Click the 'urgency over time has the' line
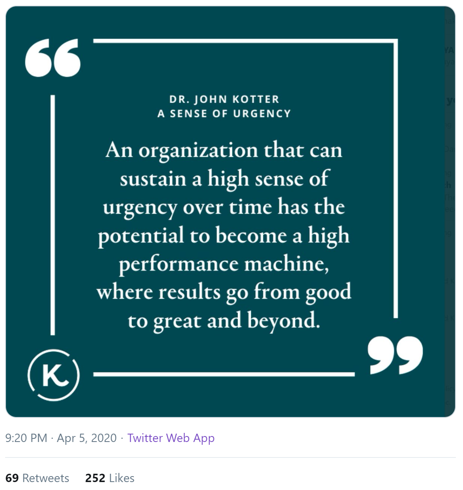The height and width of the screenshot is (490, 463). tap(224, 207)
